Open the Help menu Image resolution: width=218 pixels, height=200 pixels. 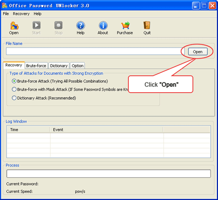(x=37, y=14)
